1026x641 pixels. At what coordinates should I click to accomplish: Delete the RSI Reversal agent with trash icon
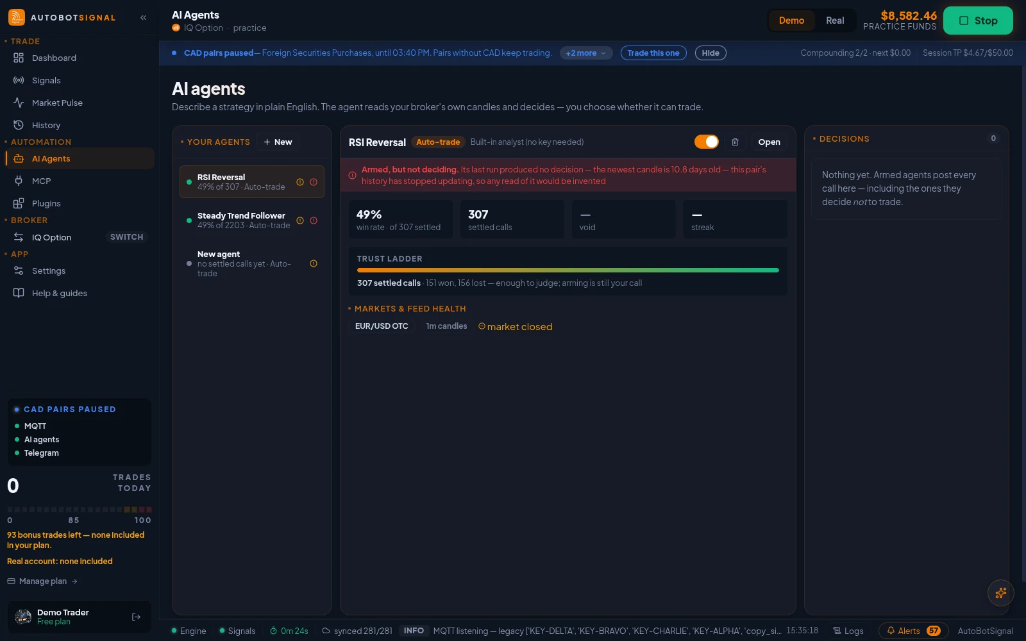coord(736,142)
